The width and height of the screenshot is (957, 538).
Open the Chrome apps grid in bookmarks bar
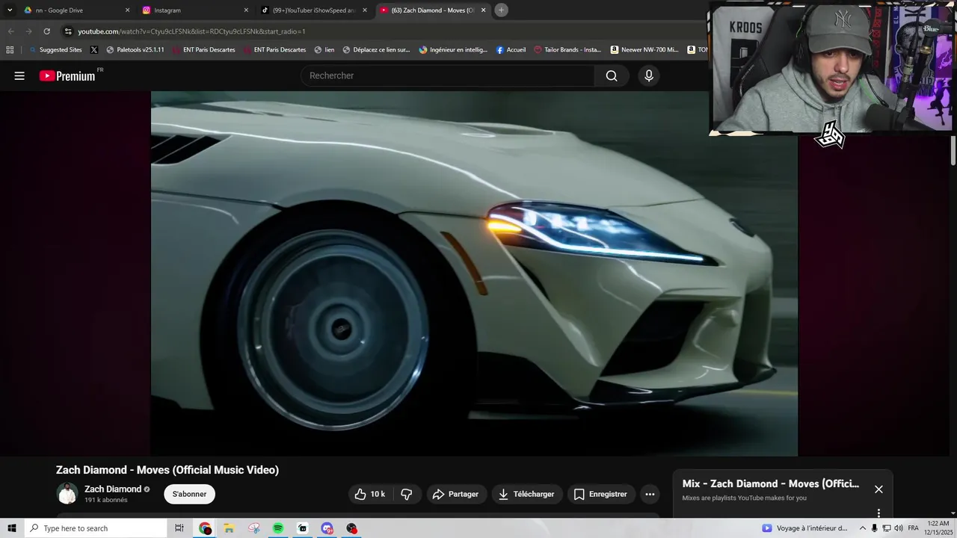pos(10,50)
